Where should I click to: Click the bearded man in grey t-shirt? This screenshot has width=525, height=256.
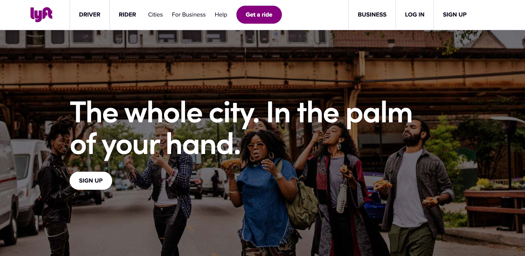pyautogui.click(x=414, y=190)
